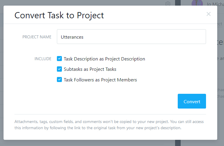Click the word 'Utterances' in the name field
Screen dimensions: 224x146
[x=72, y=37]
